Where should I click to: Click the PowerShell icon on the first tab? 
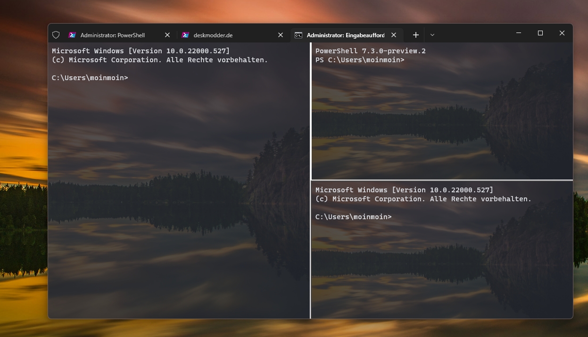click(72, 35)
